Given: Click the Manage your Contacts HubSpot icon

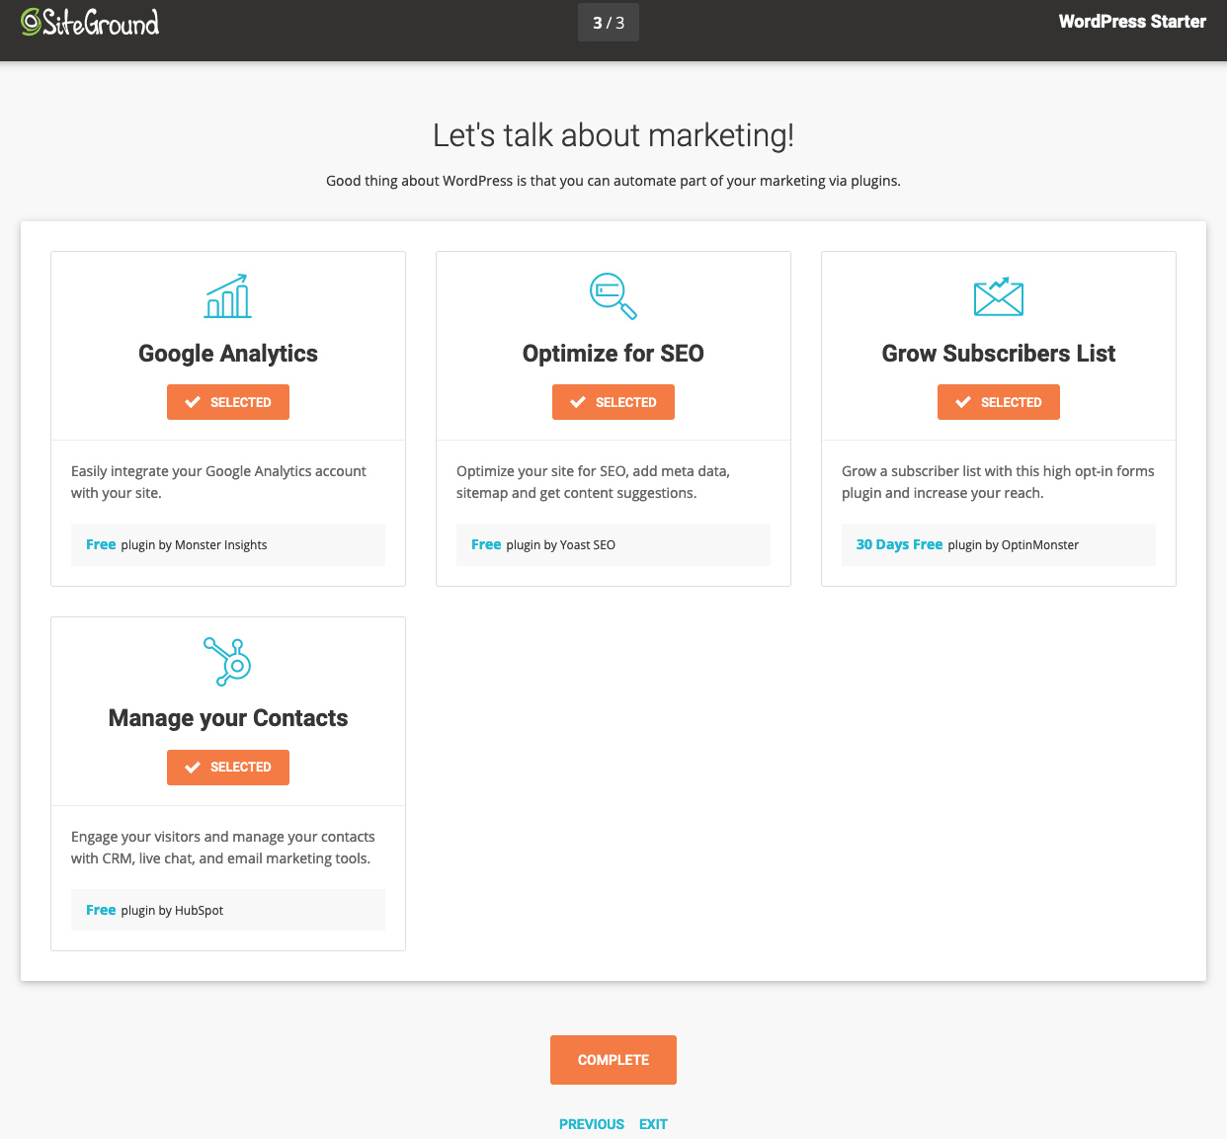Looking at the screenshot, I should pyautogui.click(x=228, y=662).
